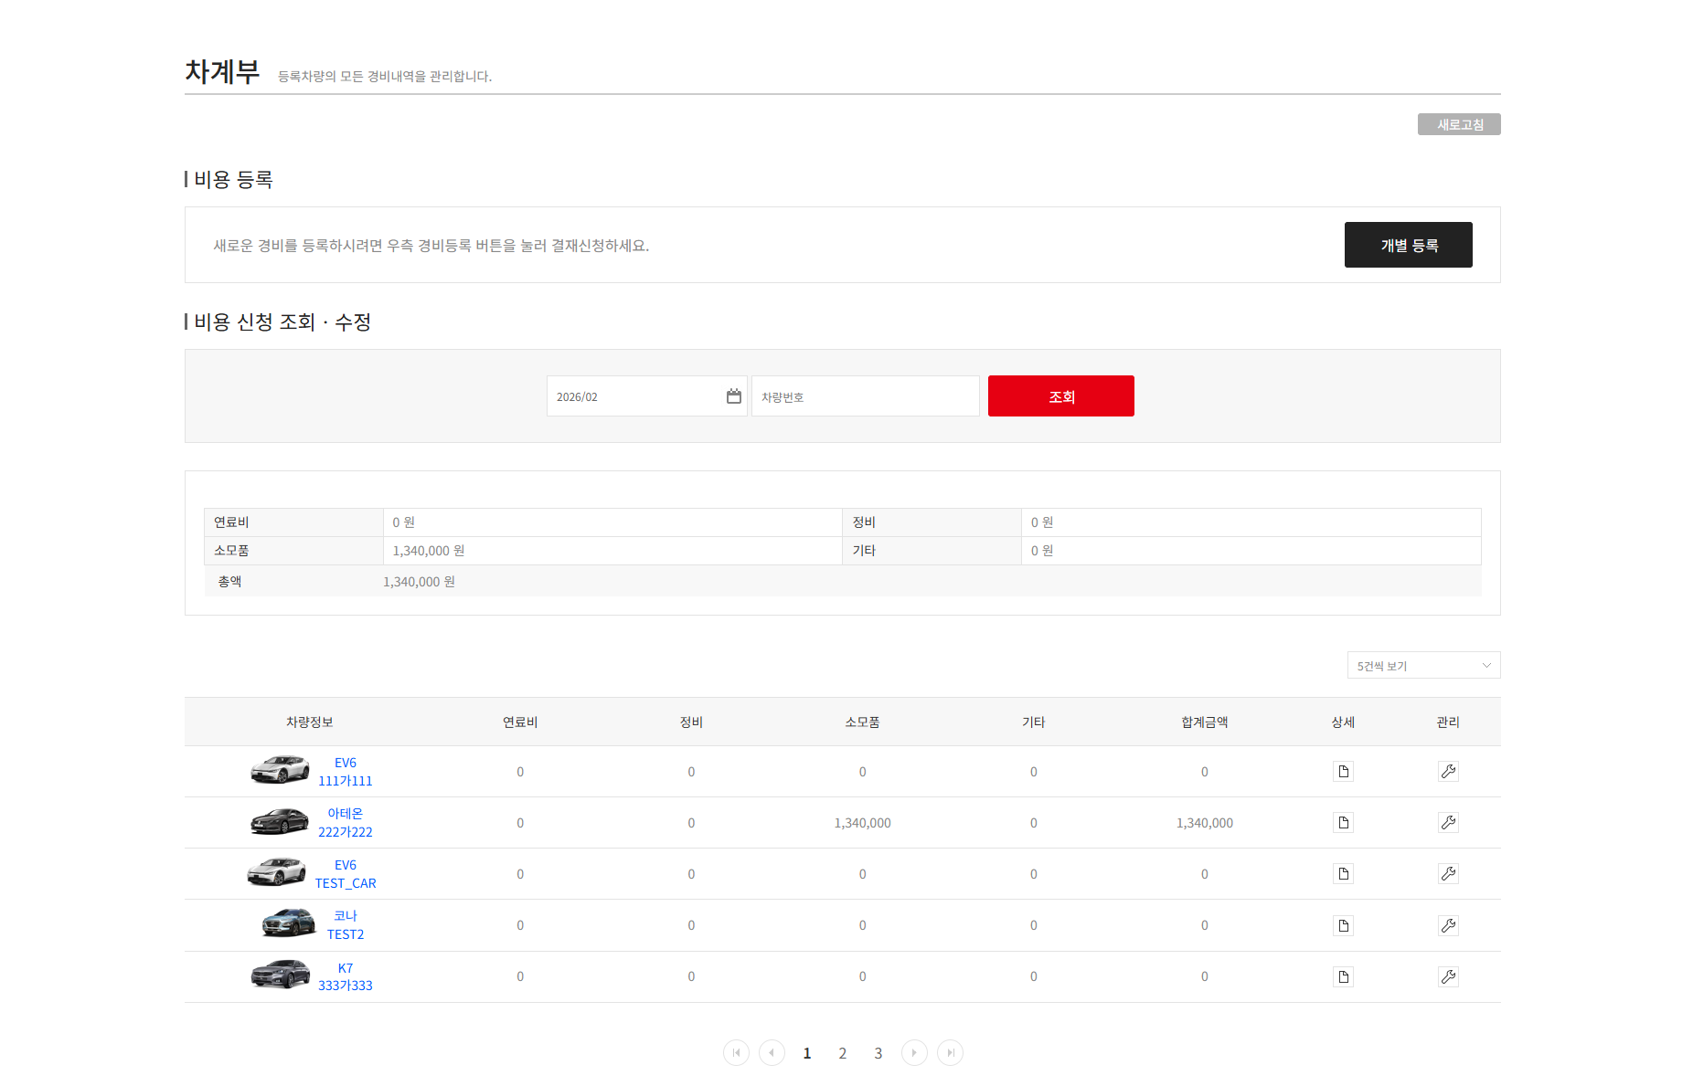This screenshot has width=1693, height=1086.
Task: Open the 코나 TEST2 vehicle link
Action: click(x=346, y=925)
